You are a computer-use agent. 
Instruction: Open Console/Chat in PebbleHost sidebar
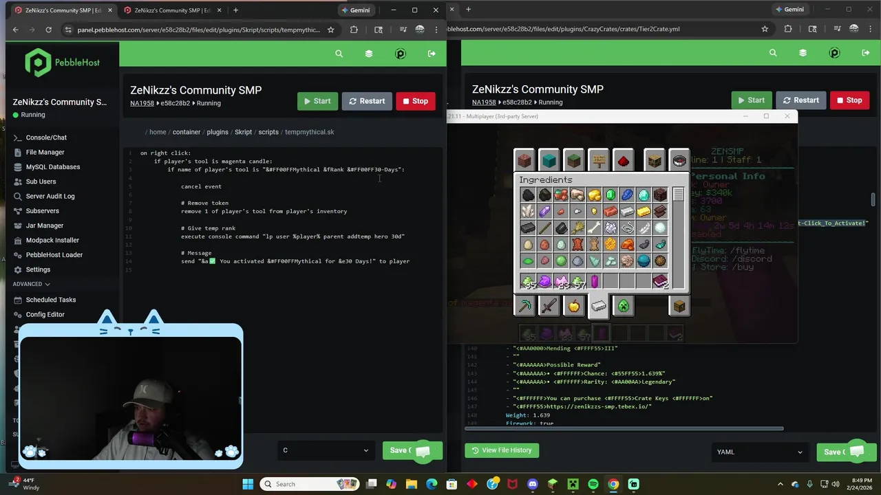coord(46,137)
